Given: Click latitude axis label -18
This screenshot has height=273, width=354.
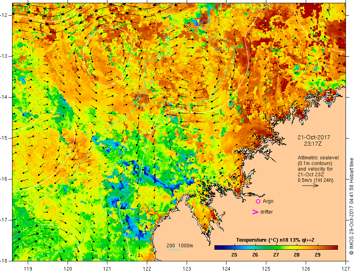Looking at the screenshot, I should tap(4, 261).
